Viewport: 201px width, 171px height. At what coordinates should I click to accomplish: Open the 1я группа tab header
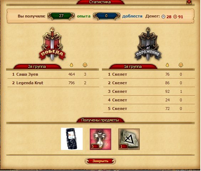click(133, 66)
